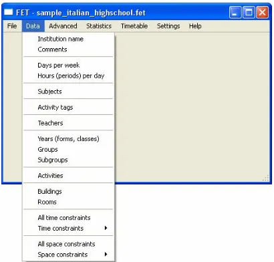The width and height of the screenshot is (274, 262).
Task: Select Hours (periods) per day
Action: click(69, 76)
